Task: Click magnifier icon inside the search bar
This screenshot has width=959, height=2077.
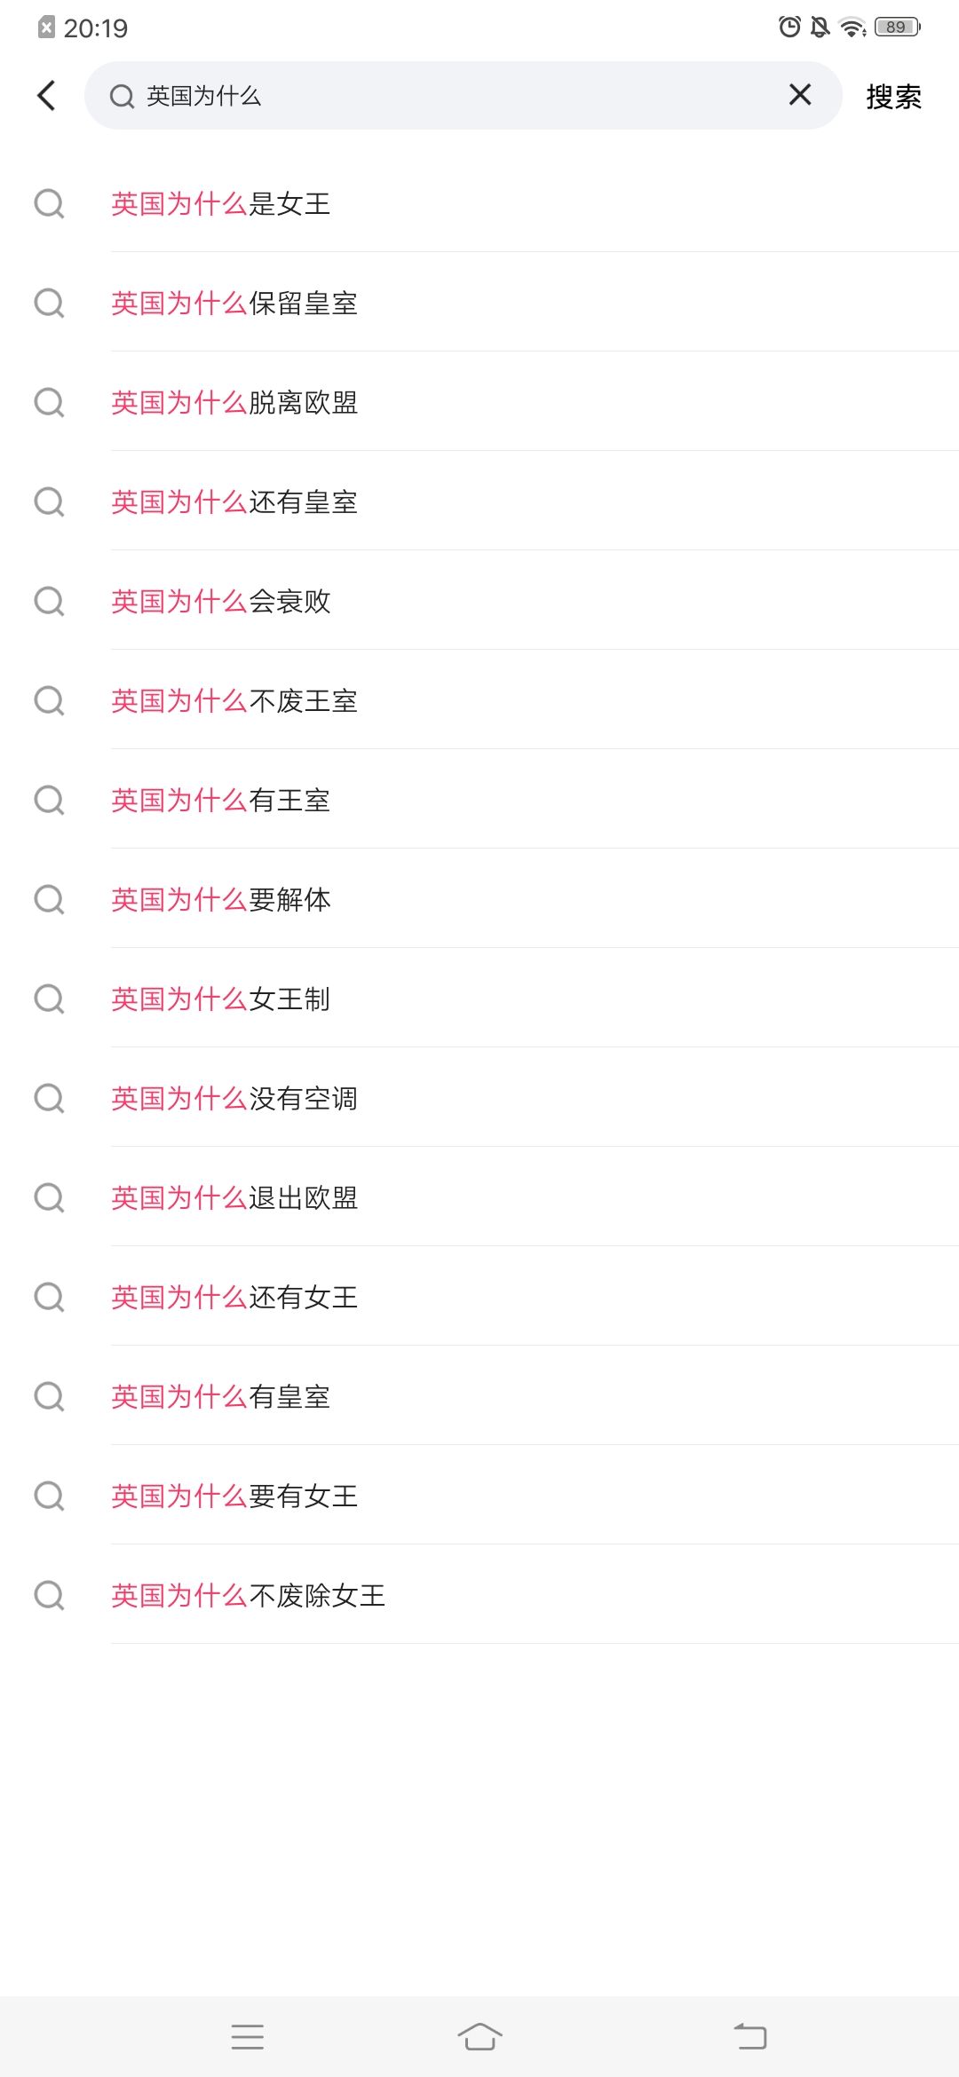Action: pyautogui.click(x=122, y=96)
